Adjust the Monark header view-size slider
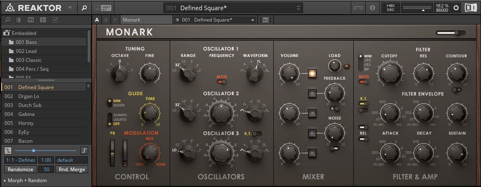Viewport: 481px width, 187px height. (451, 33)
